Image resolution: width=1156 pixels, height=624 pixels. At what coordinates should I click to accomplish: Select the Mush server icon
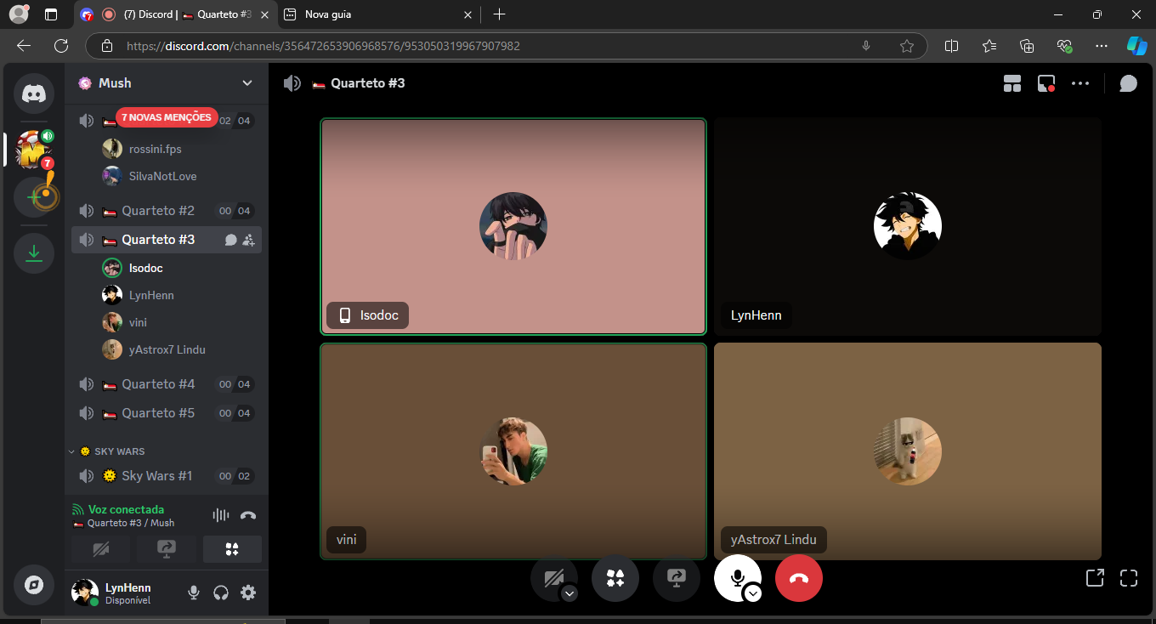click(34, 150)
